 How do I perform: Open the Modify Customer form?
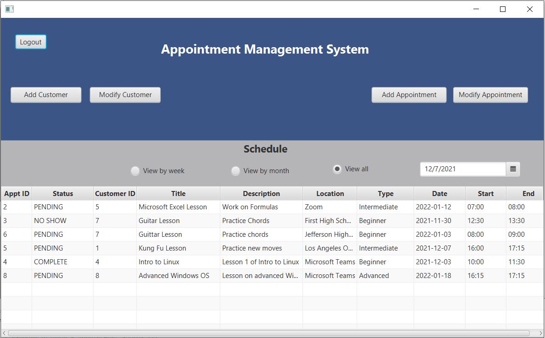coord(125,95)
